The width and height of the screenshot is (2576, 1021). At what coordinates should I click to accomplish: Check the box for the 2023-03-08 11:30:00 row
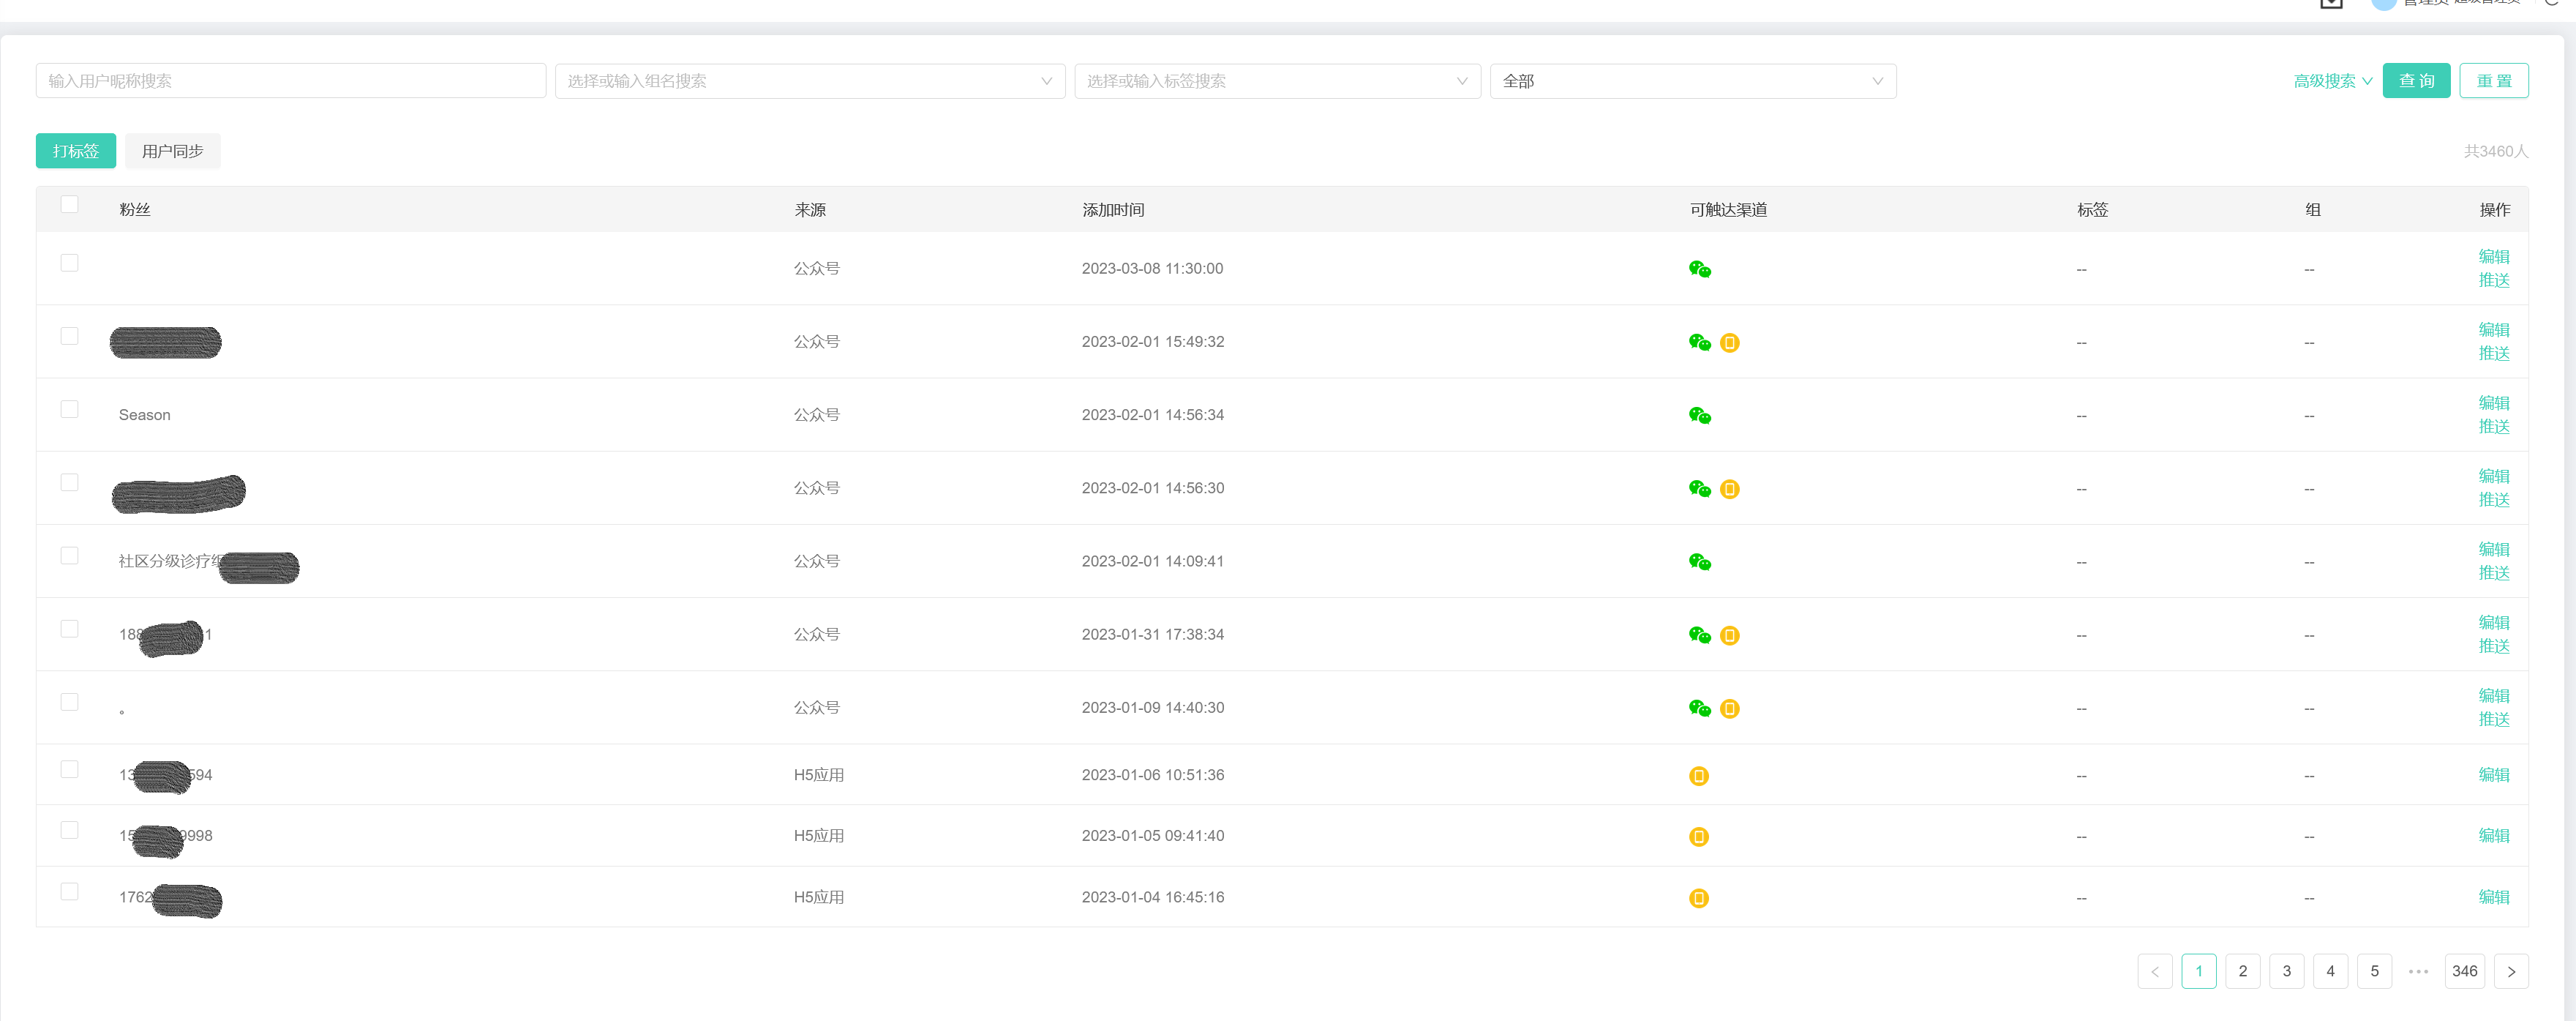69,262
